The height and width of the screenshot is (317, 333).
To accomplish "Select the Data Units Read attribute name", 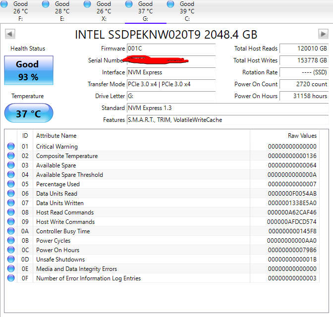I will pos(56,194).
